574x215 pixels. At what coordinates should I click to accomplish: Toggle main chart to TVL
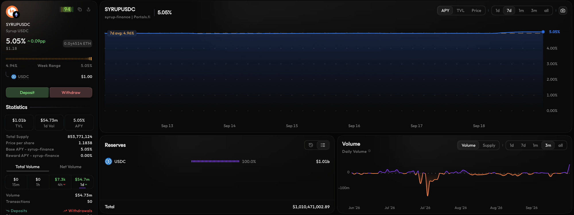460,11
